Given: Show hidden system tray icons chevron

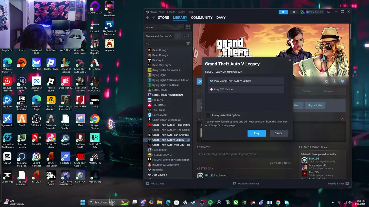Looking at the screenshot, I should pyautogui.click(x=333, y=202).
